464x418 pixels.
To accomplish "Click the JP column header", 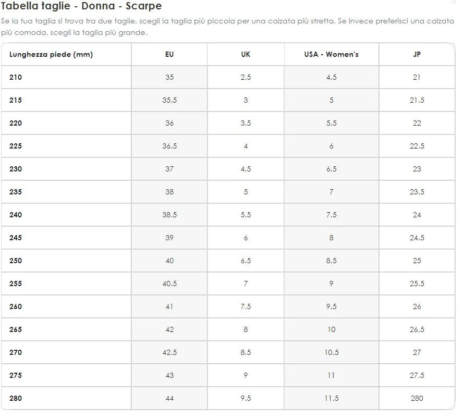I will 417,54.
